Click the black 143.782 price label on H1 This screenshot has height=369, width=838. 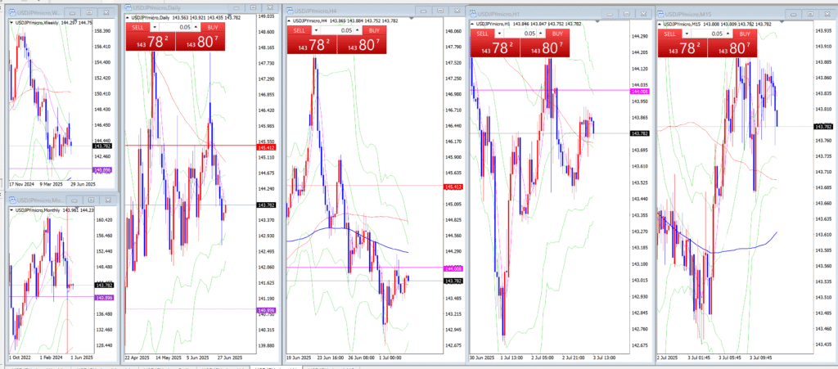pos(640,133)
